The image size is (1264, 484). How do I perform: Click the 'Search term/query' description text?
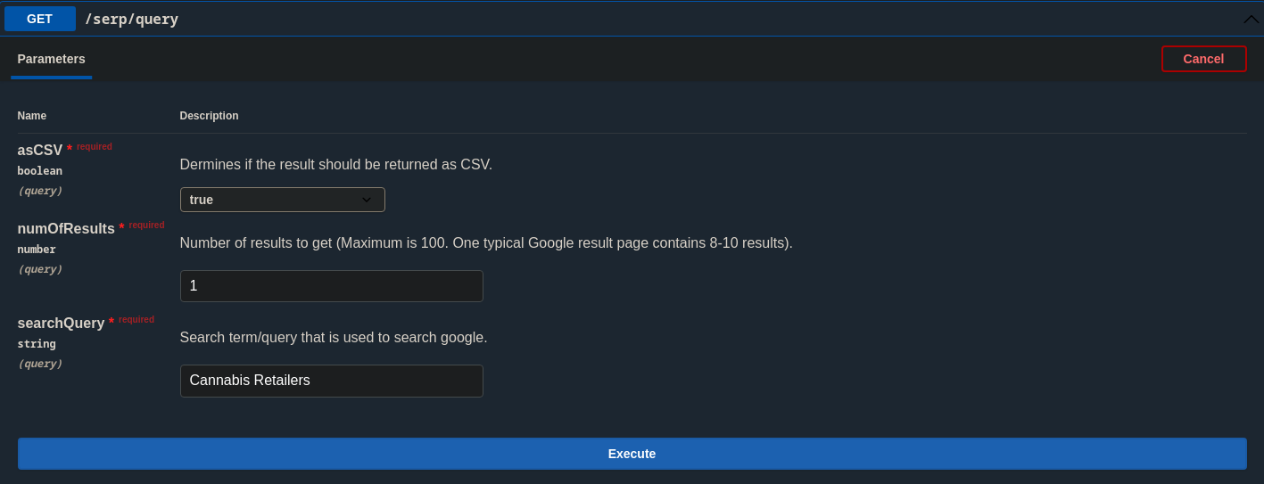click(333, 338)
